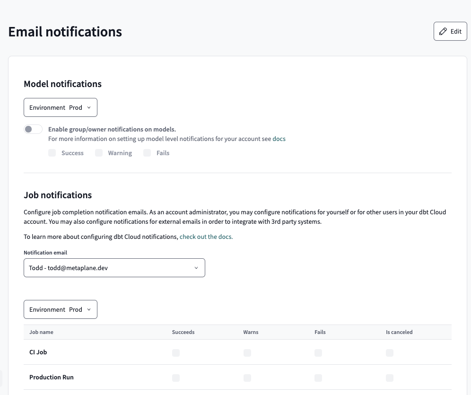Viewport: 471px width, 395px height.
Task: Click the pencil icon in Edit button
Action: [x=443, y=32]
